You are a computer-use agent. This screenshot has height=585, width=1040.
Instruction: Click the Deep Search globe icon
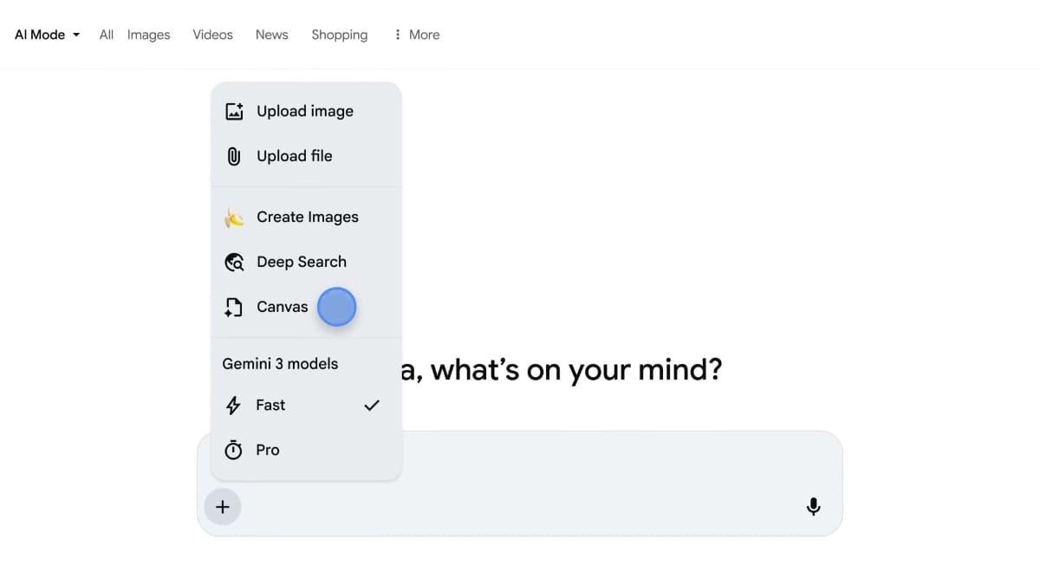coord(234,262)
